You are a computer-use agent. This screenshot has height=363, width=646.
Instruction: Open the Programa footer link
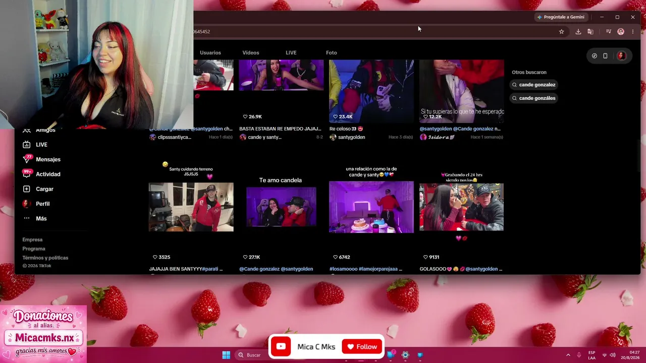tap(34, 249)
